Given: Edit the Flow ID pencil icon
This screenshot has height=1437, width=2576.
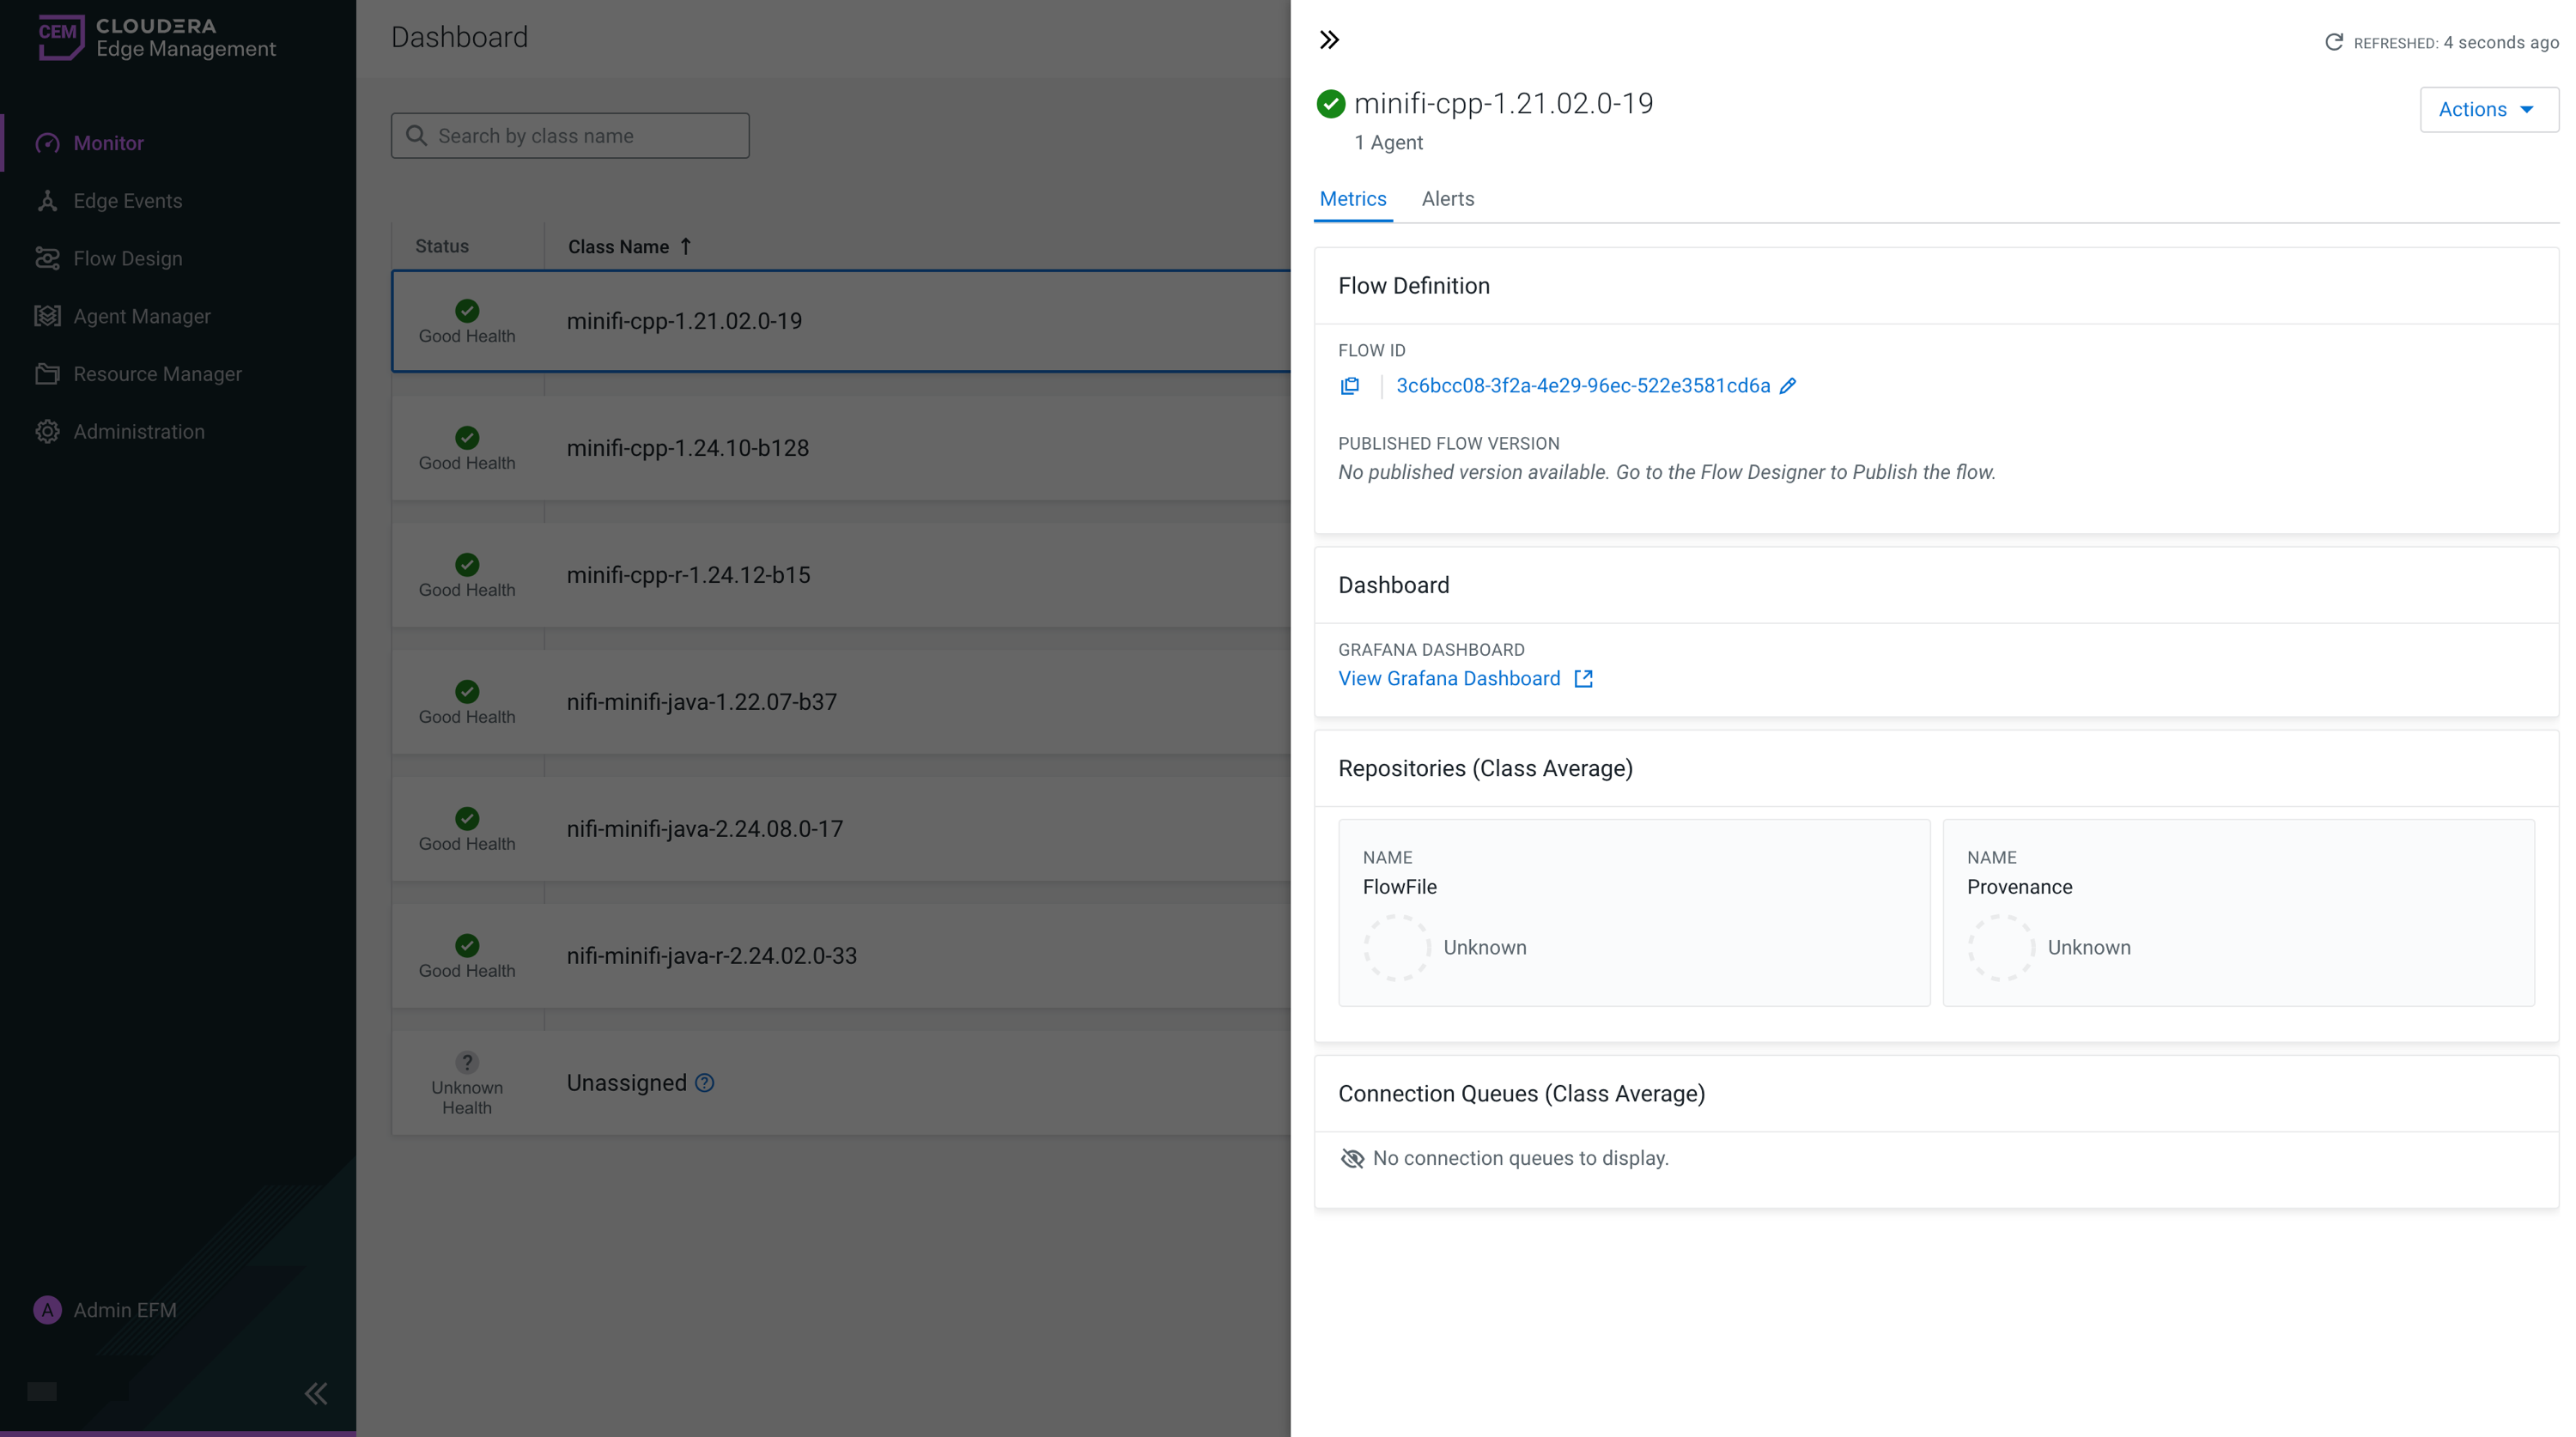Looking at the screenshot, I should [x=1788, y=386].
